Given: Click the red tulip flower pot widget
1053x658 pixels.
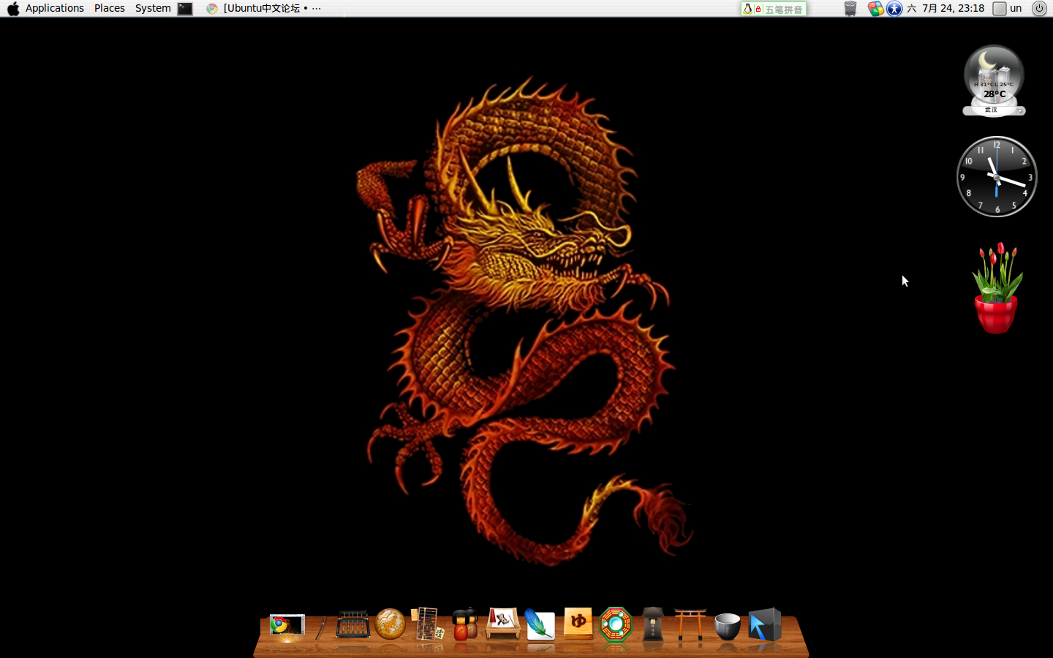Looking at the screenshot, I should pyautogui.click(x=996, y=288).
